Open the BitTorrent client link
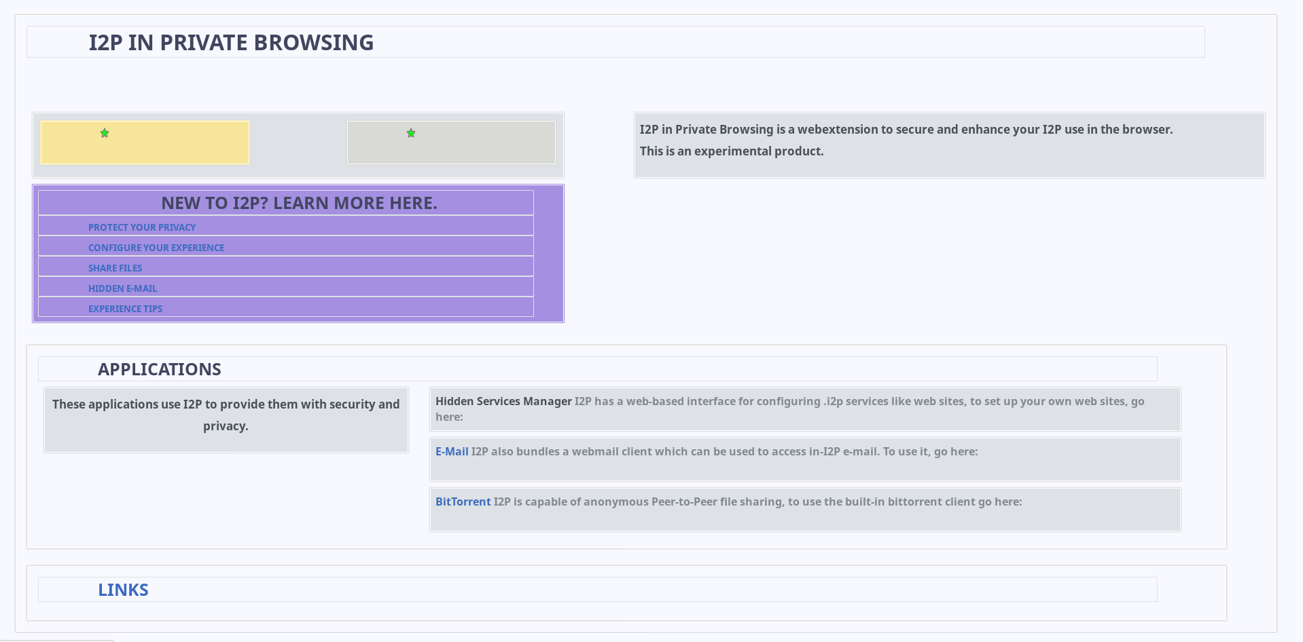Image resolution: width=1303 pixels, height=642 pixels. [463, 502]
